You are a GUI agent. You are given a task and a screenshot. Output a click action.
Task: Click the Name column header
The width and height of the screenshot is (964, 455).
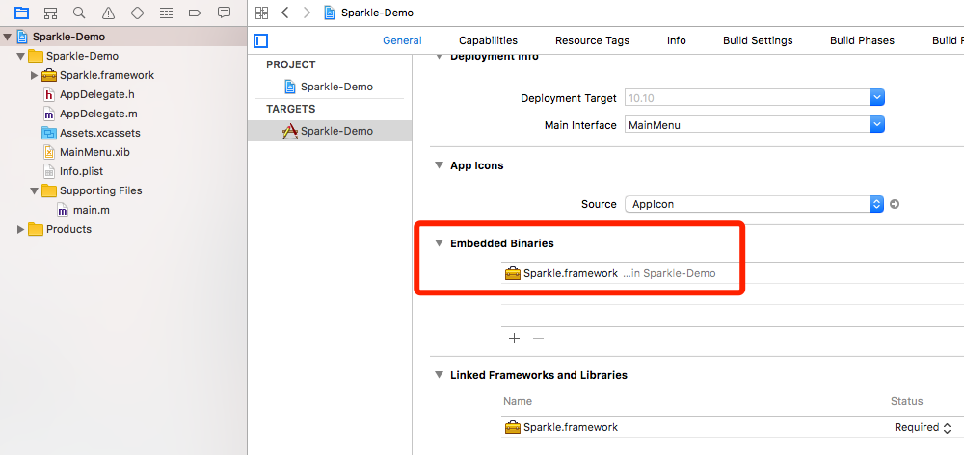(518, 401)
